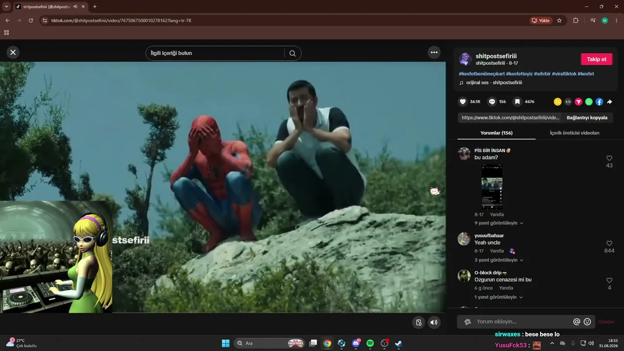
Task: Reply to the 'Yeah uncle' comment
Action: pos(497,251)
